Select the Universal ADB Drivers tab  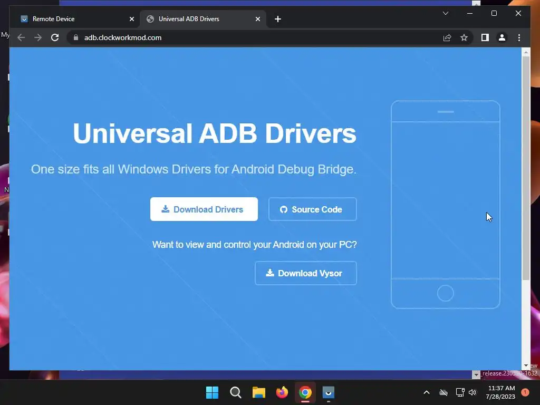coord(203,19)
